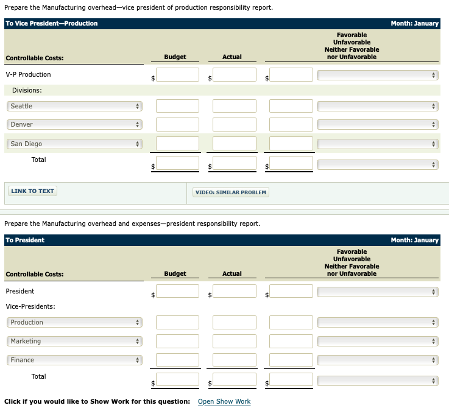Click the 'Divisions:' label
Image resolution: width=449 pixels, height=411 pixels.
[27, 91]
